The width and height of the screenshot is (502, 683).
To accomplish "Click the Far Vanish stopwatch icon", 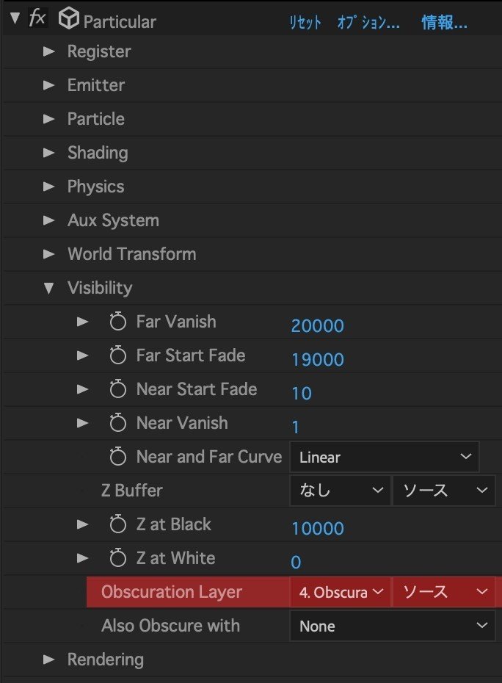I will [117, 321].
